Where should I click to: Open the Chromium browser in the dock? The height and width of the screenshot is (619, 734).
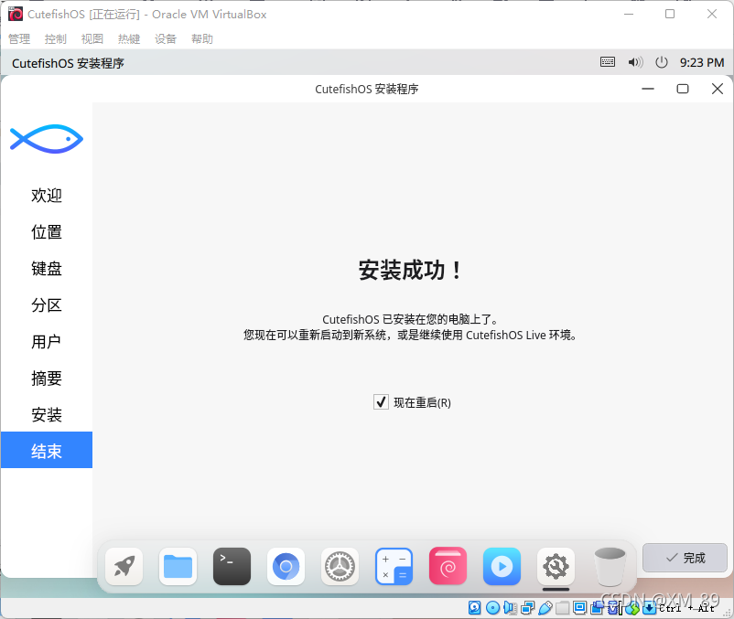[286, 566]
